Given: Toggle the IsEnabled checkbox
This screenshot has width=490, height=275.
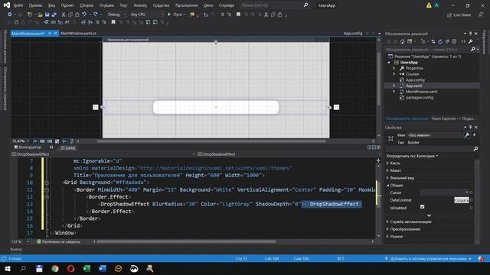Looking at the screenshot, I should pyautogui.click(x=422, y=207).
